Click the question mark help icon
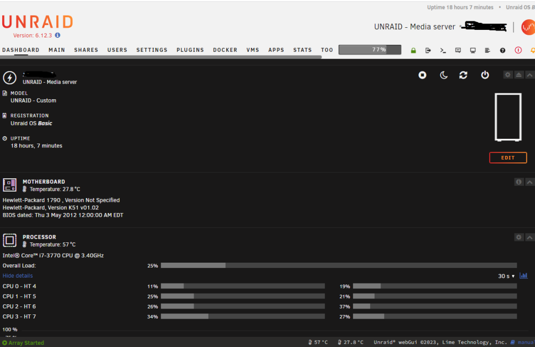The image size is (535, 347). 502,50
